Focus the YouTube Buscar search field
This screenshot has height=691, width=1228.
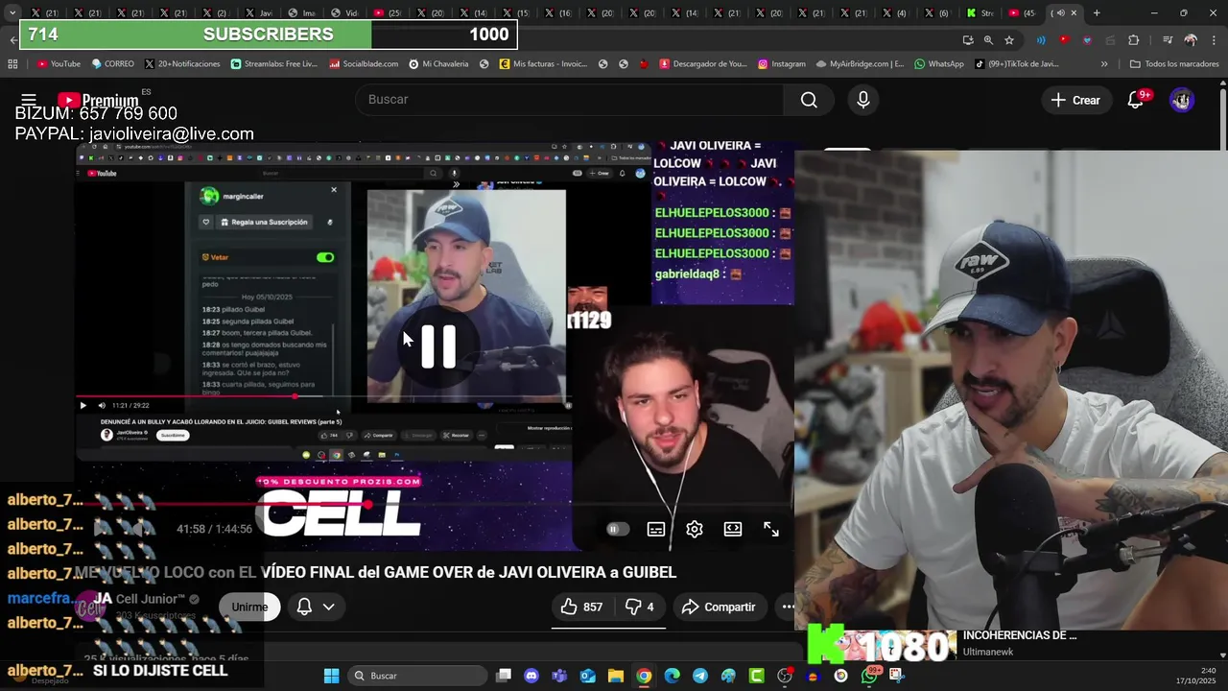coord(569,100)
